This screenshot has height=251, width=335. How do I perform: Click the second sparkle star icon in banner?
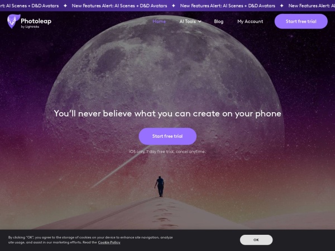[x=174, y=6]
